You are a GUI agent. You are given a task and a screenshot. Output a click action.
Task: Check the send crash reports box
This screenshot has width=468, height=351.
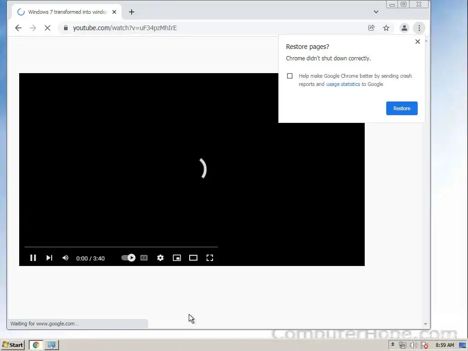click(x=289, y=76)
